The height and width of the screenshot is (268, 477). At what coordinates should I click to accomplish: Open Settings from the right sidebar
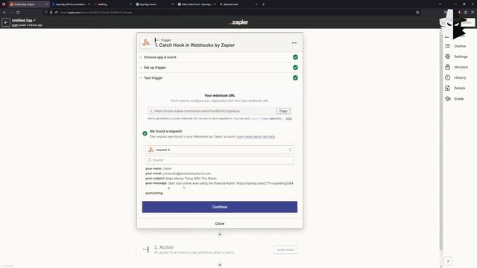[456, 57]
